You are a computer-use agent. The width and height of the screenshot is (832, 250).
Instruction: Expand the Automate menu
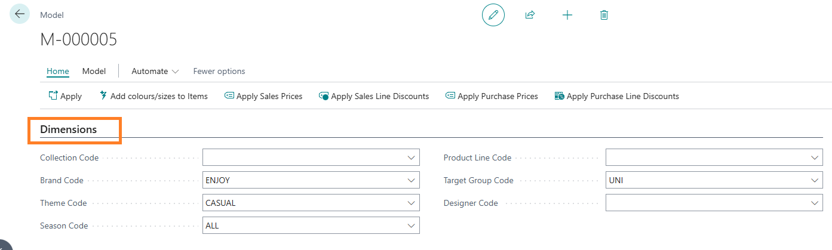click(x=155, y=71)
